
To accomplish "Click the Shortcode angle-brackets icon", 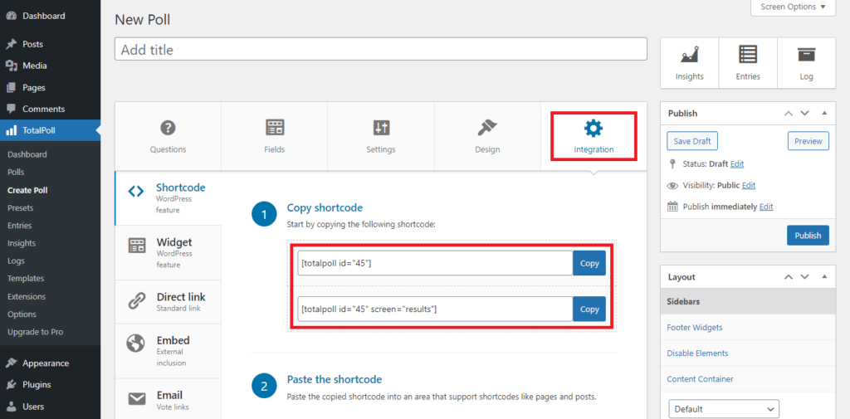I will 135,191.
